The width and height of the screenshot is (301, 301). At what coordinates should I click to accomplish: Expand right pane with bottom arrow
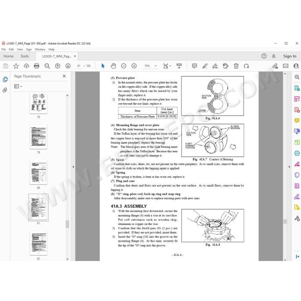point(298,256)
